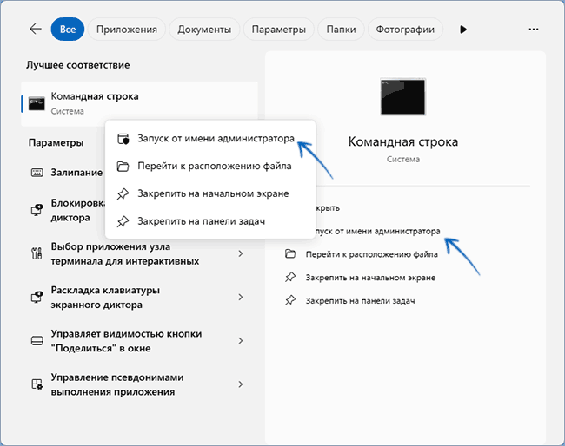This screenshot has height=446, width=565.
Task: Click window icon beside Управляет видимостью кнопки
Action: [x=37, y=341]
